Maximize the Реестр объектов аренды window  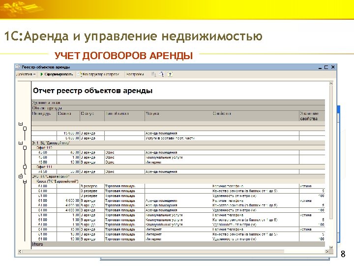(326, 67)
